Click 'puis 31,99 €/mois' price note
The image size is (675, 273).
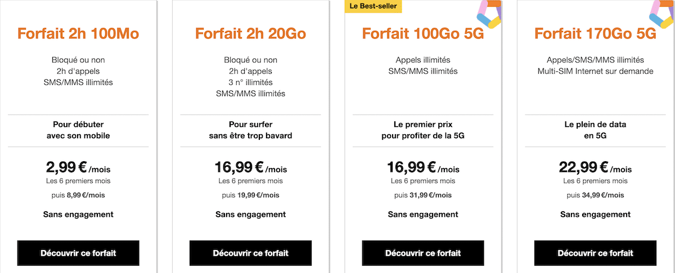[423, 195]
